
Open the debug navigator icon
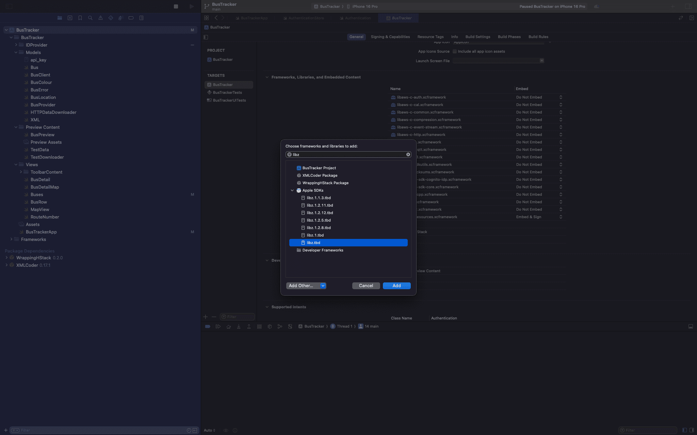point(120,18)
